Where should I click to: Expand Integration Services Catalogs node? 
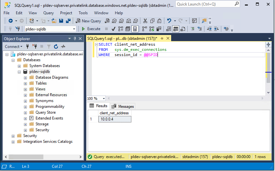pos(13,142)
